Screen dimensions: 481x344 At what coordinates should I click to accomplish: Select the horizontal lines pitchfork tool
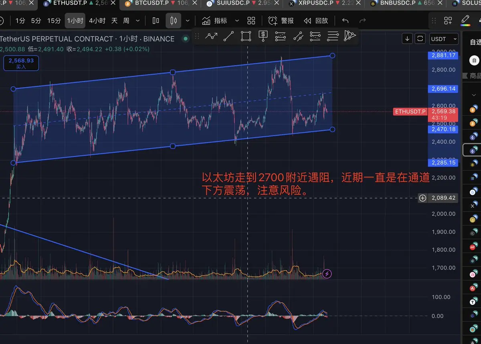[333, 36]
